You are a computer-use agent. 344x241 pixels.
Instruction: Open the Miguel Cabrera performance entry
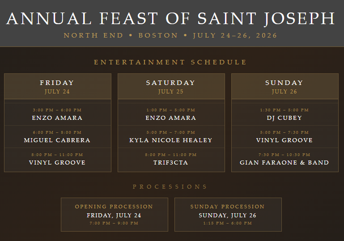(58, 137)
